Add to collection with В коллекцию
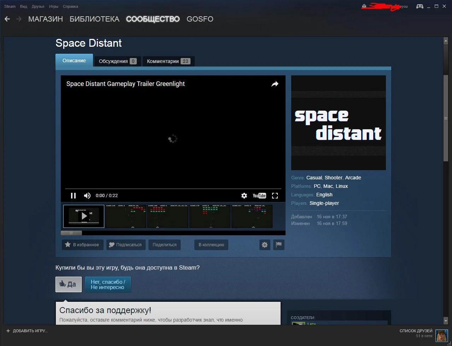452x346 pixels. (x=211, y=244)
